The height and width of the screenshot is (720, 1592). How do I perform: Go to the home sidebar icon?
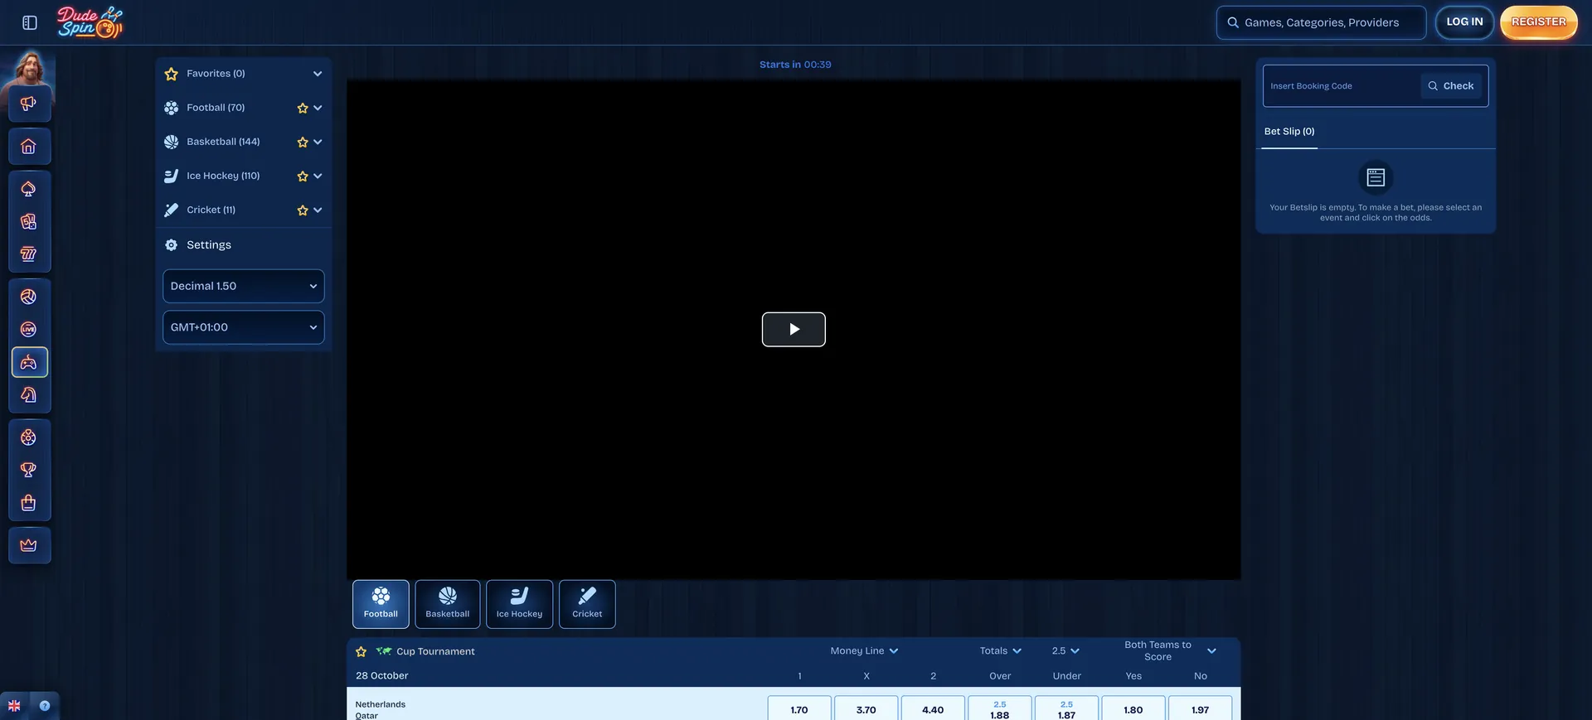click(29, 147)
